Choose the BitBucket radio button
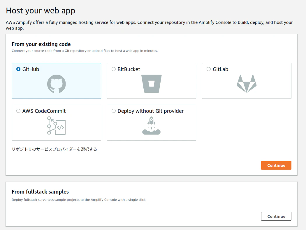Screen dimensions: 306x230 pos(114,69)
